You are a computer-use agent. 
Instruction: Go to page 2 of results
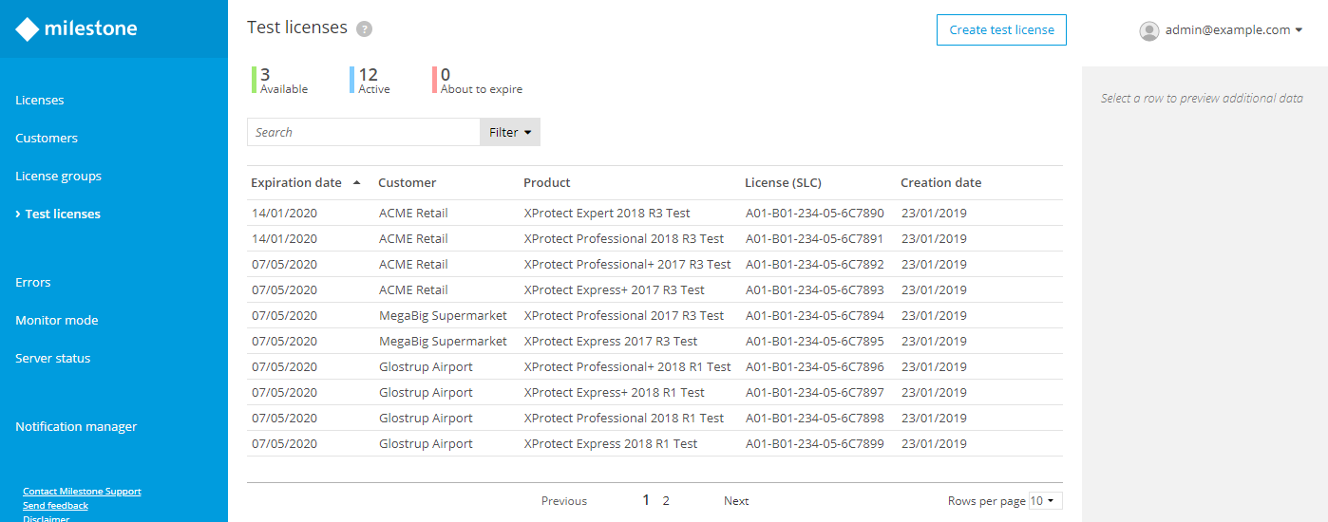click(666, 501)
